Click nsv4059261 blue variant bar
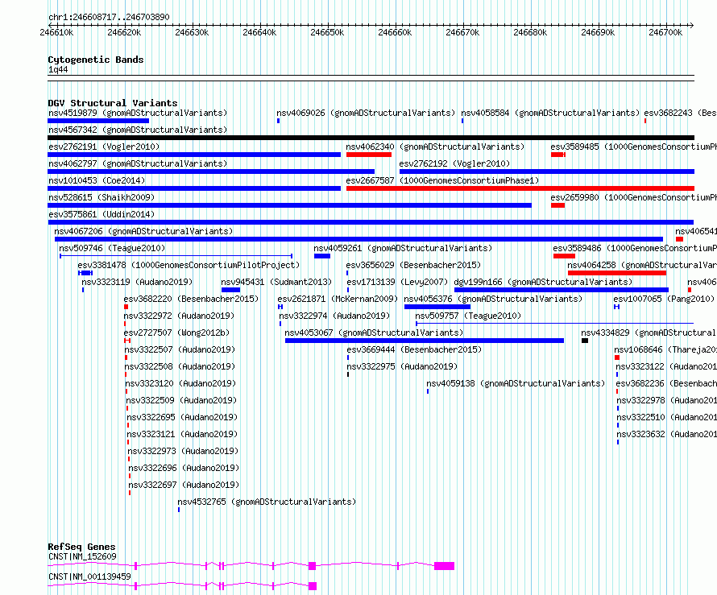 coord(322,256)
